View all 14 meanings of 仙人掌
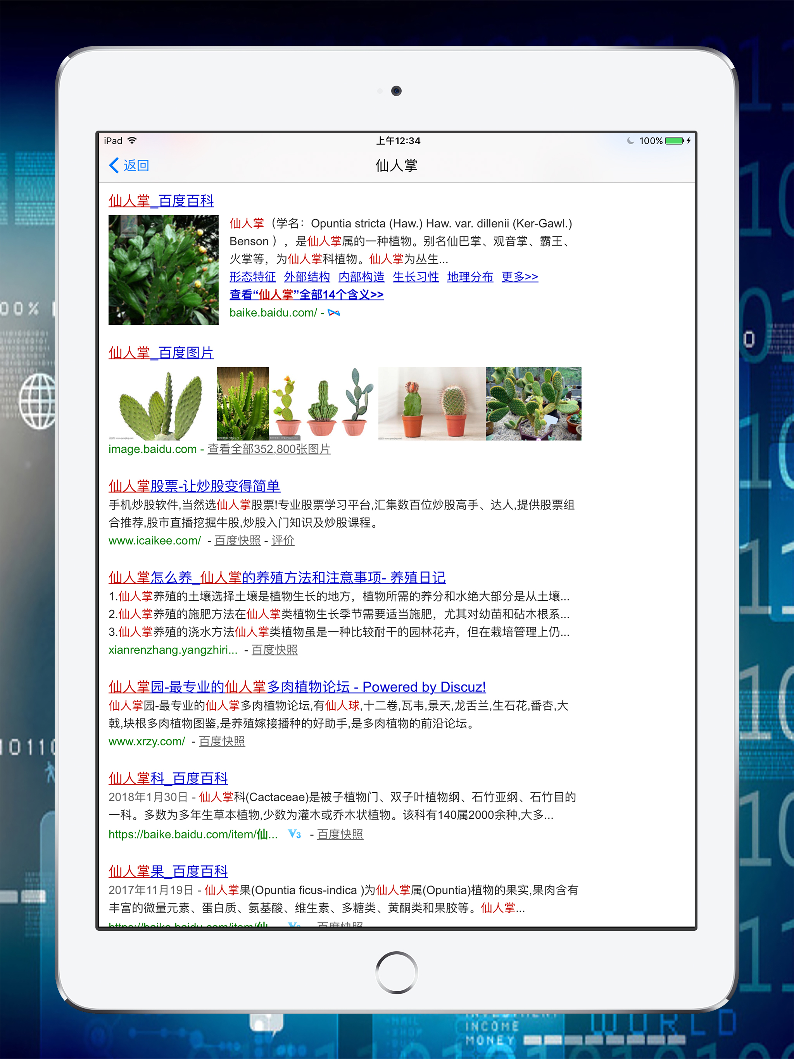This screenshot has height=1059, width=794. click(307, 295)
